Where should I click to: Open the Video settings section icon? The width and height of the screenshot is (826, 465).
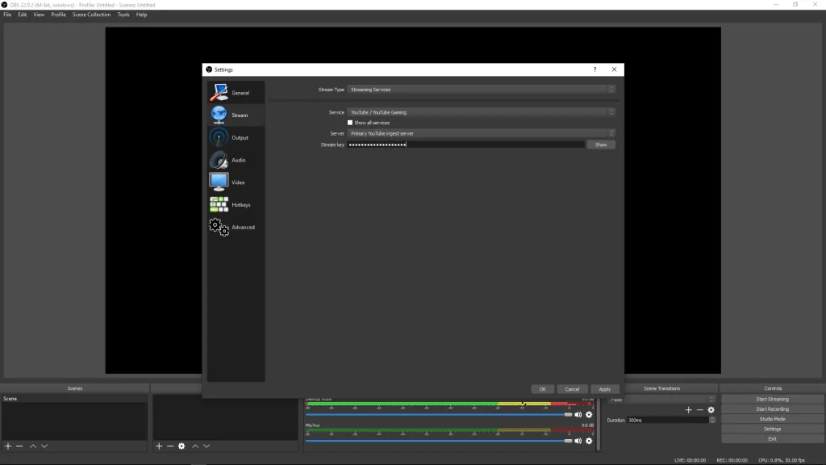[219, 181]
